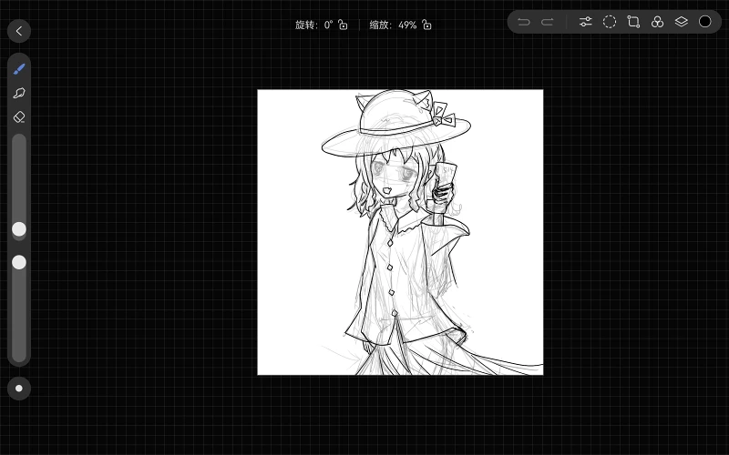Open the three-circle color filters icon
Image resolution: width=729 pixels, height=455 pixels.
click(657, 22)
